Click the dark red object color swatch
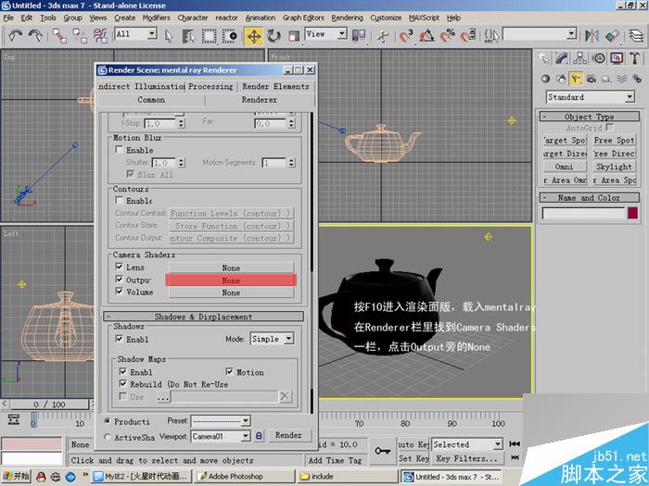Screen dimensions: 649x486 click(633, 213)
